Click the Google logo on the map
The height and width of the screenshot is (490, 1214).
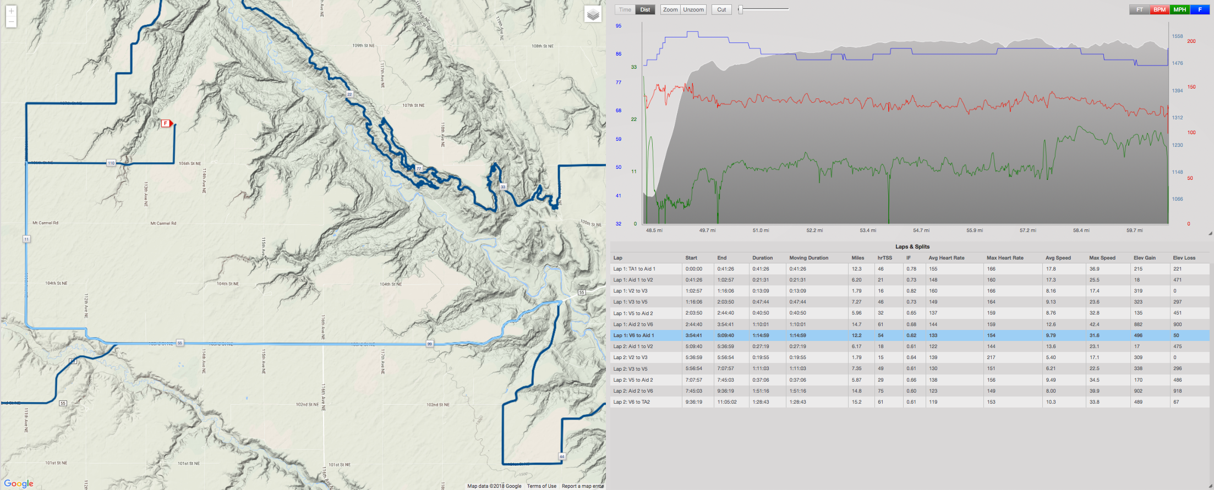(x=19, y=483)
